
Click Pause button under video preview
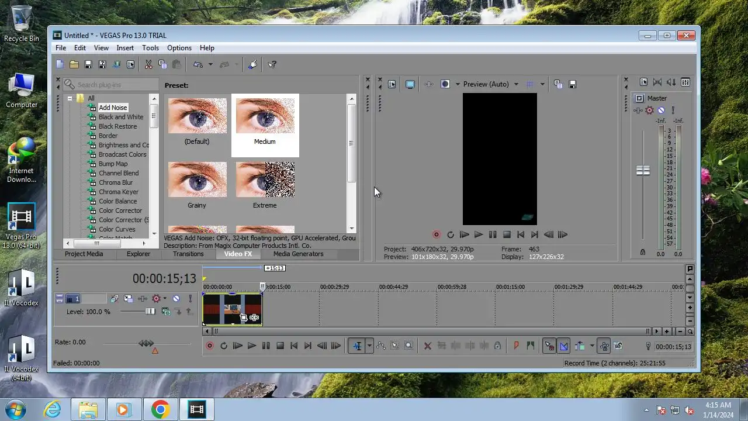[x=493, y=234]
